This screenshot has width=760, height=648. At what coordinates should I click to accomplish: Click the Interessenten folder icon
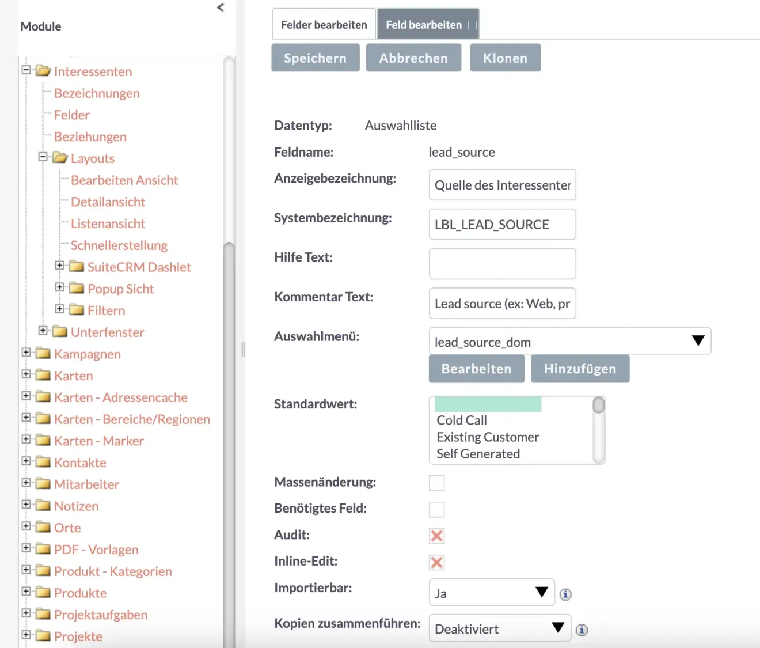click(43, 70)
